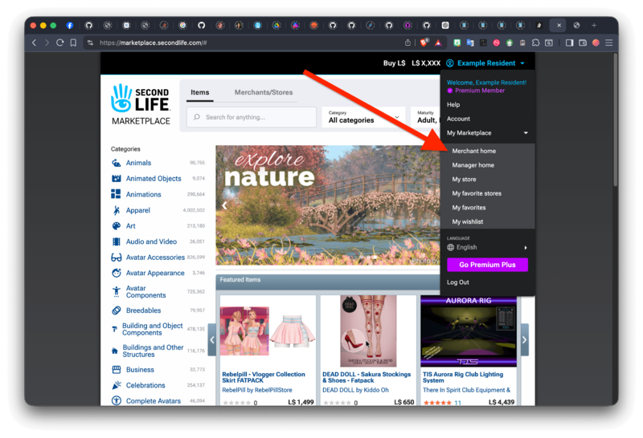
Task: Click the Apparel category icon
Action: point(117,210)
